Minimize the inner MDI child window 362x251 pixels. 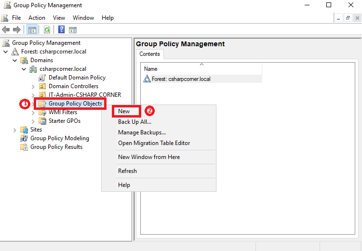tap(338, 18)
